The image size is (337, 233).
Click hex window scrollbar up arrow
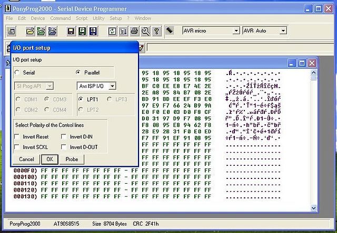tap(314, 72)
